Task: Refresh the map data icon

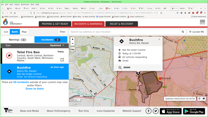Action: click(x=199, y=99)
